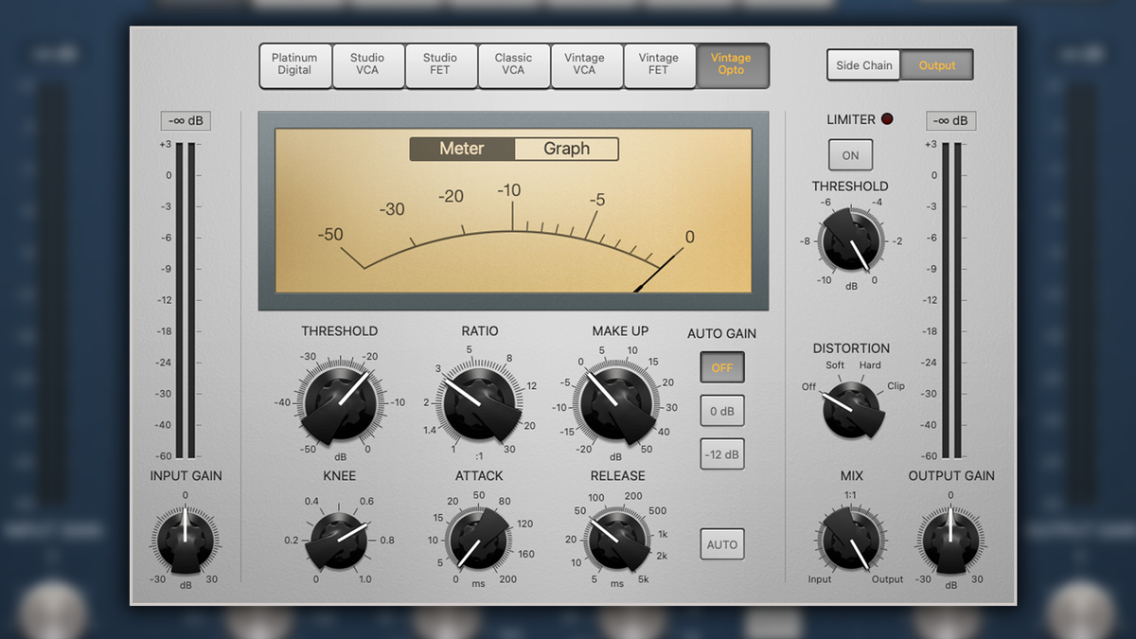
Task: Select the ATTACK time knob
Action: (478, 541)
